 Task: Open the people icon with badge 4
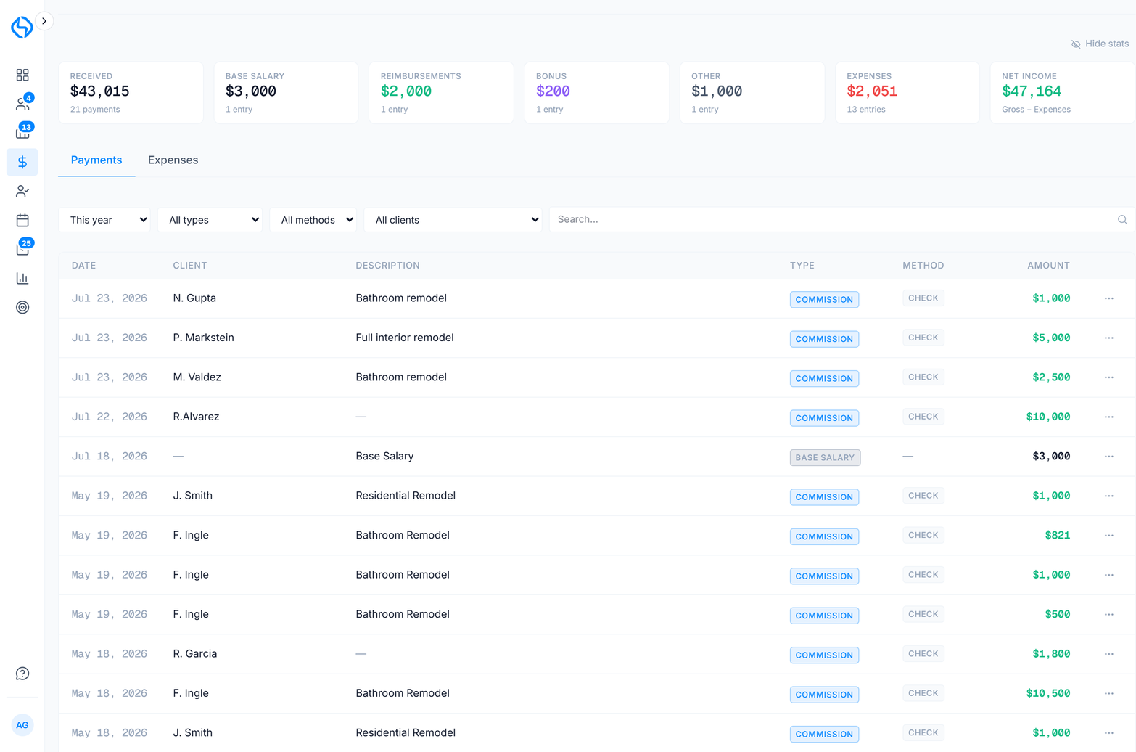point(22,104)
